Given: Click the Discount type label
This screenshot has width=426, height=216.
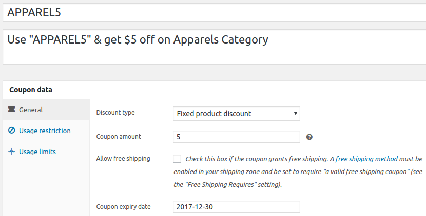Looking at the screenshot, I should [x=115, y=113].
